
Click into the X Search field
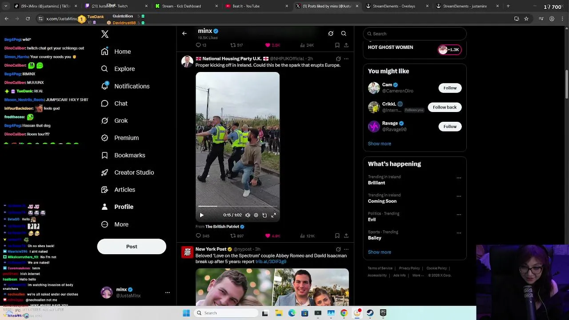[x=415, y=34]
